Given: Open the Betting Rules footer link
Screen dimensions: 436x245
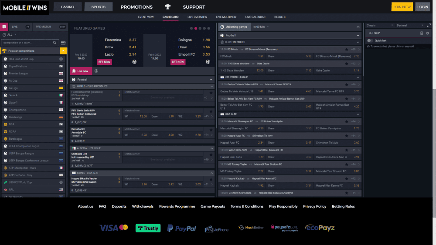Looking at the screenshot, I should pyautogui.click(x=343, y=206).
